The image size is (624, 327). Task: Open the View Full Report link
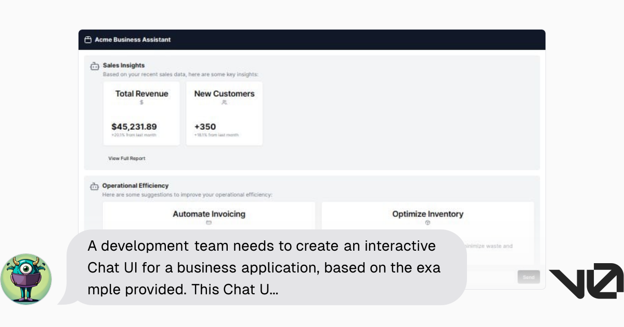click(127, 158)
